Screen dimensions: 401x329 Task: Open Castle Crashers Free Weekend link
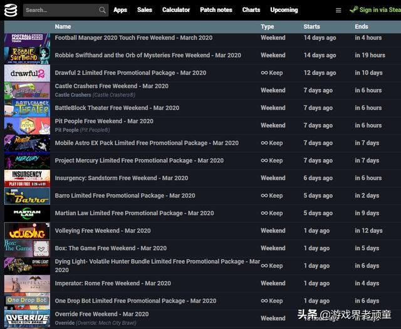(x=112, y=86)
